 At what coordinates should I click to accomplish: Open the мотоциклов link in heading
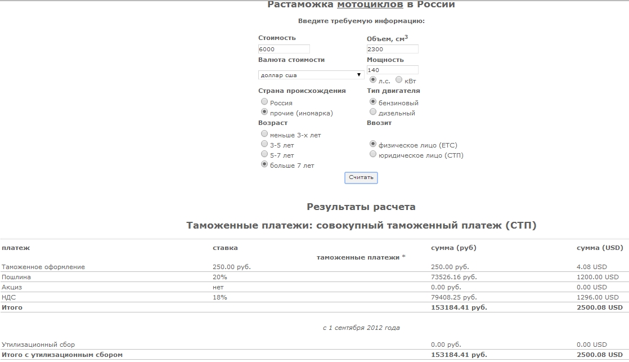point(370,5)
